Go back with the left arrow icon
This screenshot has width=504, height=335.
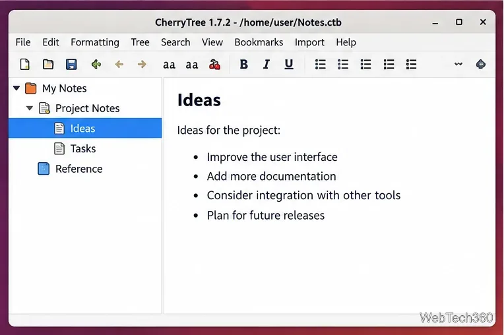(119, 64)
